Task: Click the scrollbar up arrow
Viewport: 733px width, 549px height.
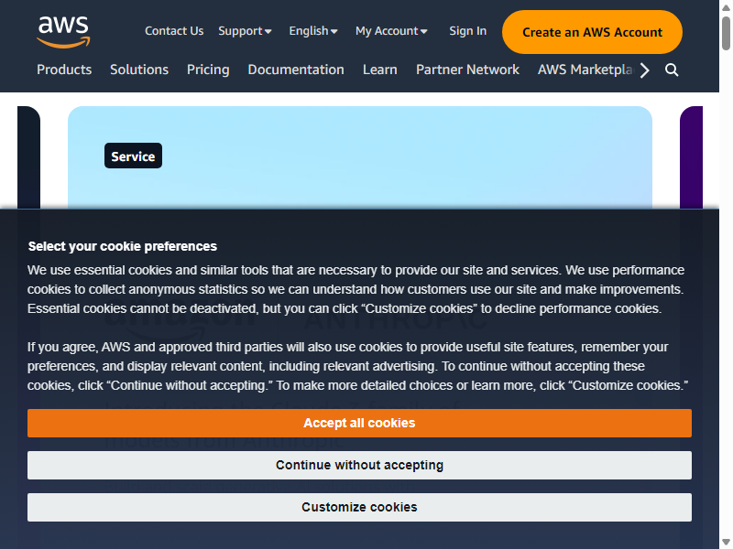Action: point(726,7)
